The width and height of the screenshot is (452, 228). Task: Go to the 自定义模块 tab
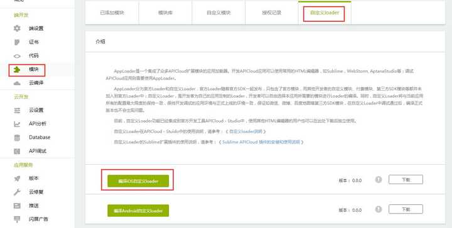218,13
